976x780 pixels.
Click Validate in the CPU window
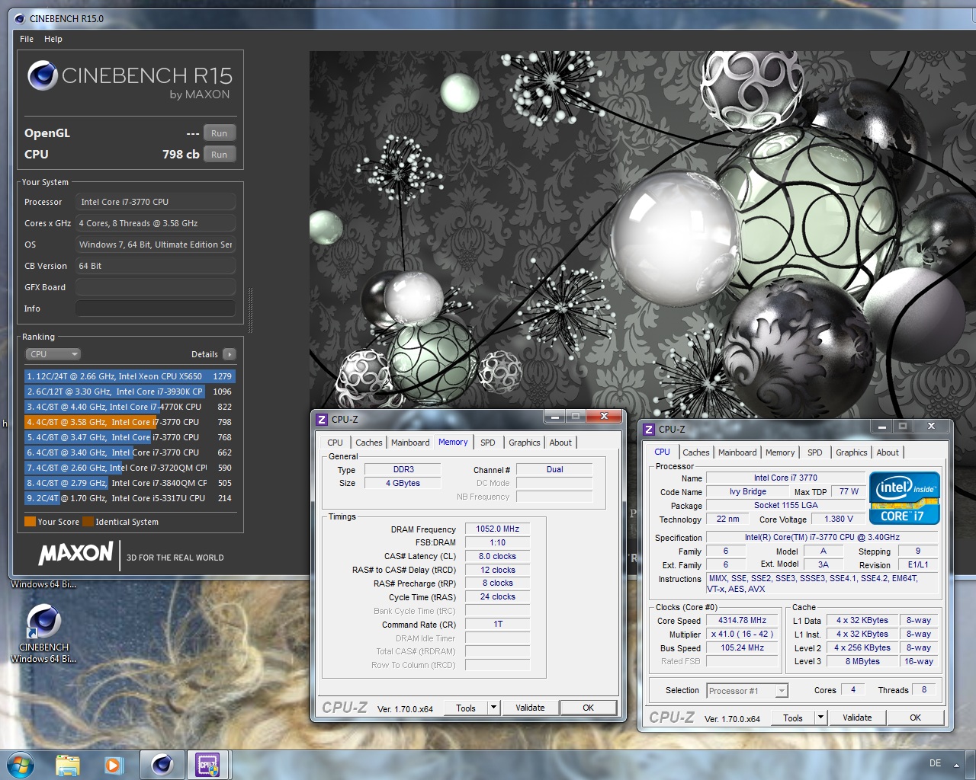(x=857, y=718)
